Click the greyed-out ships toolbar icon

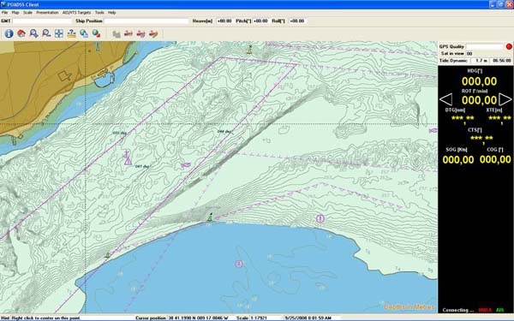[116, 33]
